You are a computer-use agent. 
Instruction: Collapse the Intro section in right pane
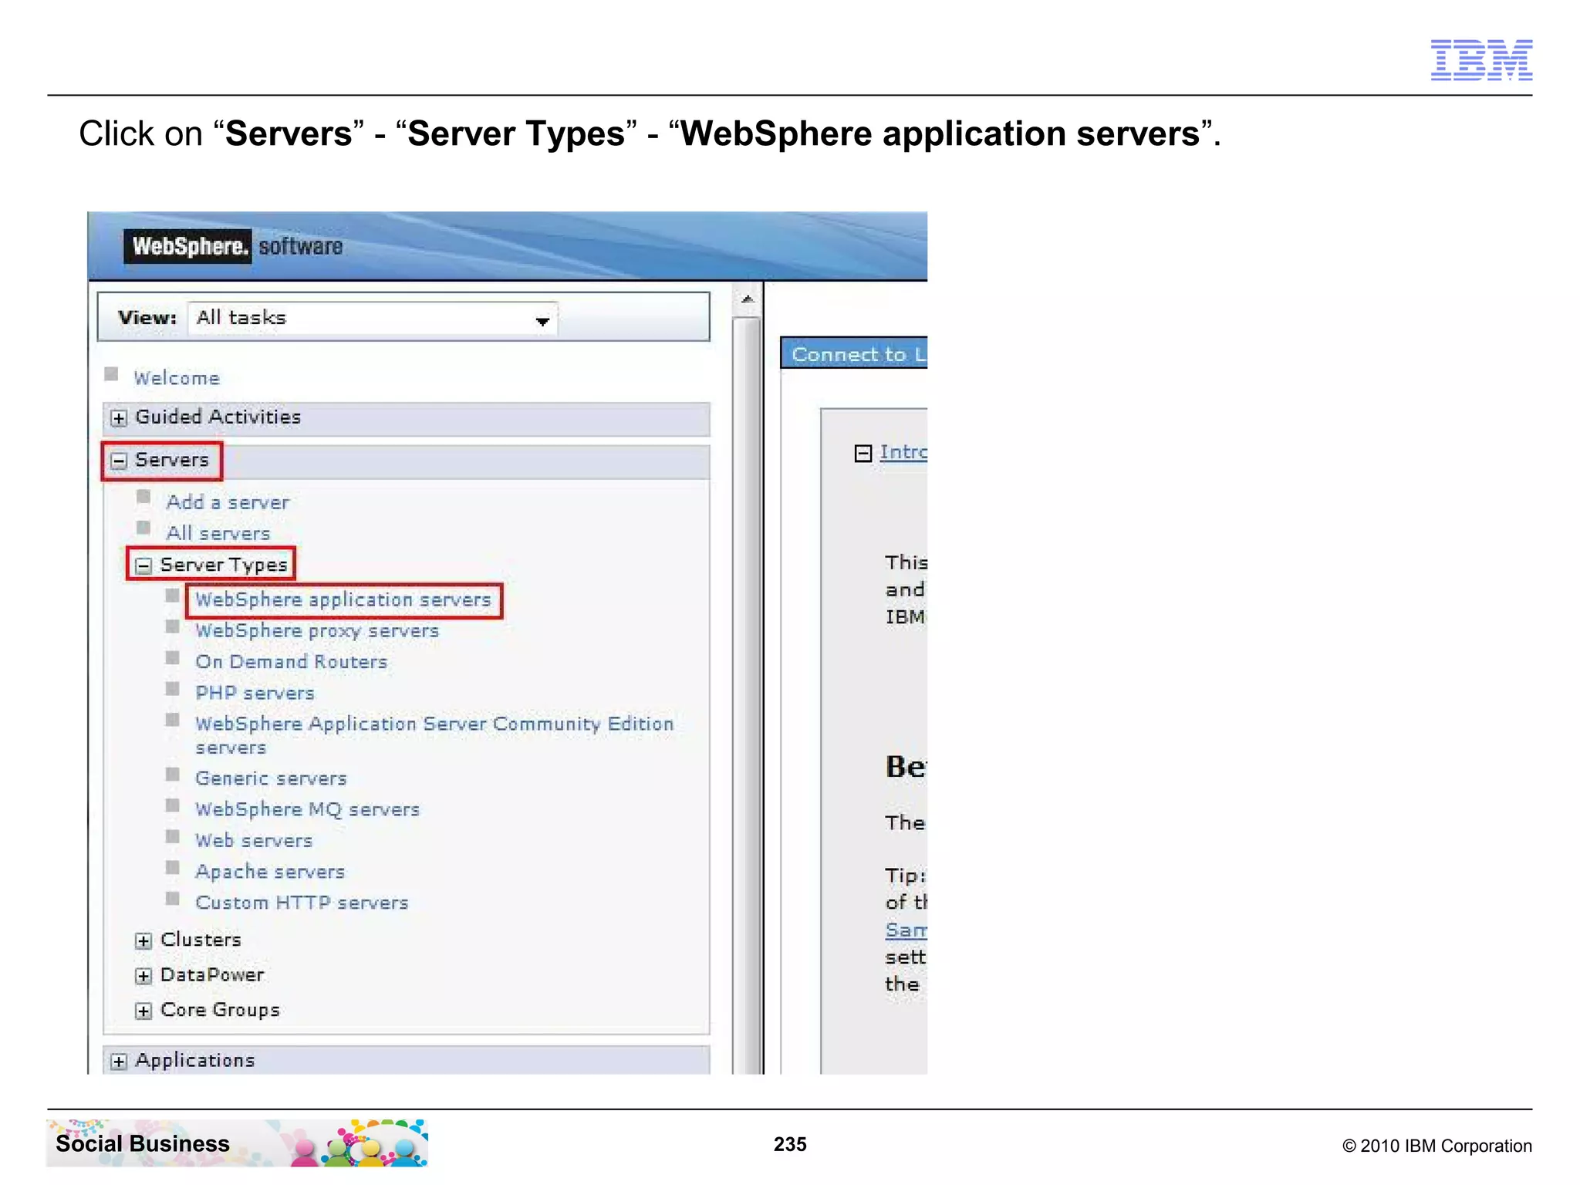coord(863,453)
